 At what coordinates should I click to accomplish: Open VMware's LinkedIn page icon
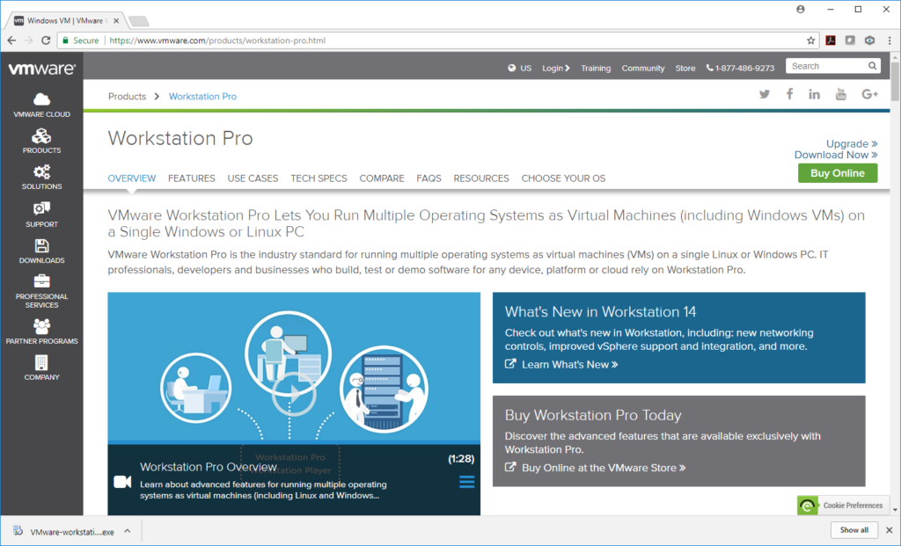[814, 94]
